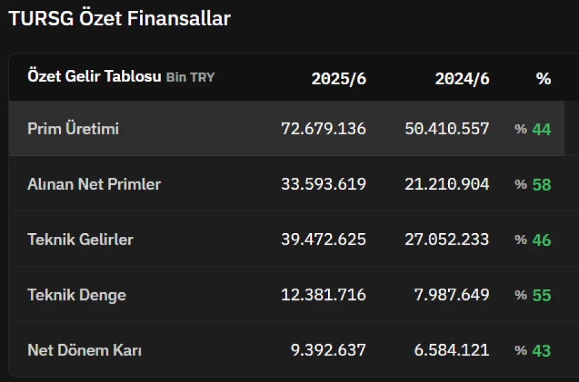Select the Teknik Gelirler row label
The width and height of the screenshot is (579, 382).
coord(80,239)
